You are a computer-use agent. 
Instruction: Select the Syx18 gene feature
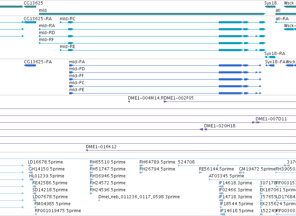(x=270, y=7)
